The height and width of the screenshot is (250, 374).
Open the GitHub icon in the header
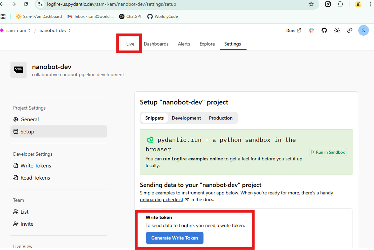[x=324, y=30]
